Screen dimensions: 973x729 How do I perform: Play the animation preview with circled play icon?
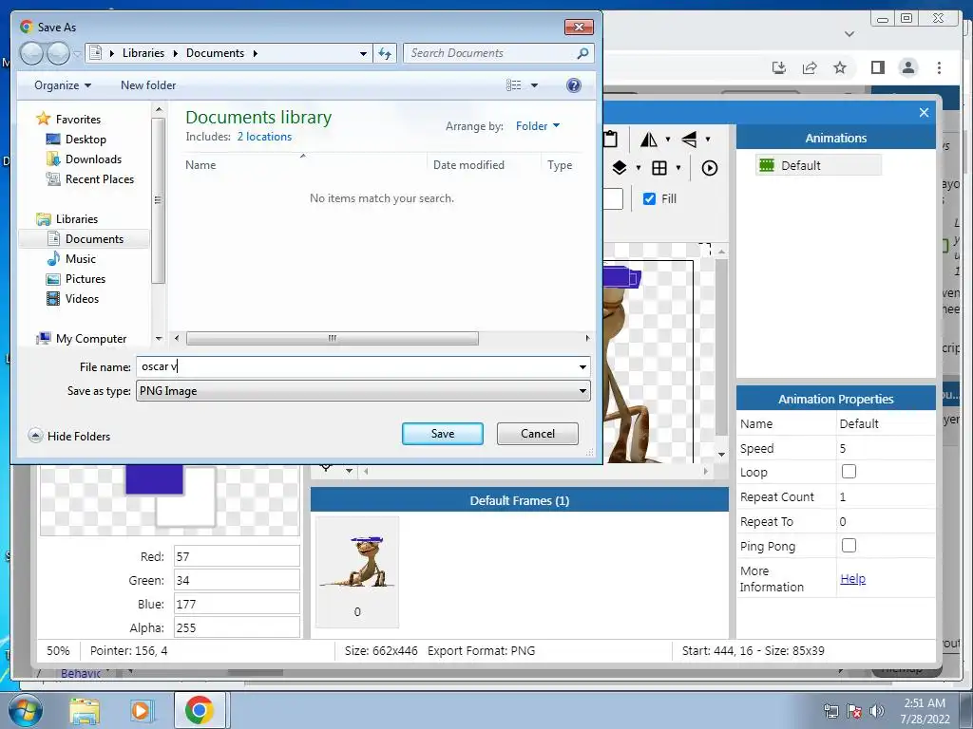coord(709,167)
